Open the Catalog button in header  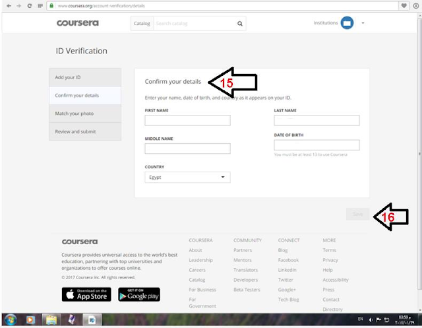[142, 24]
